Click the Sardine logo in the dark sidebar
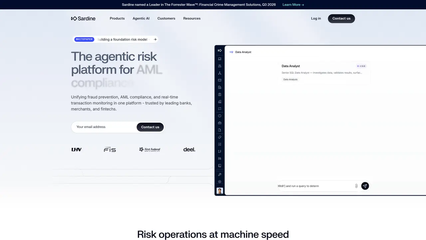The image size is (426, 240). point(220,50)
